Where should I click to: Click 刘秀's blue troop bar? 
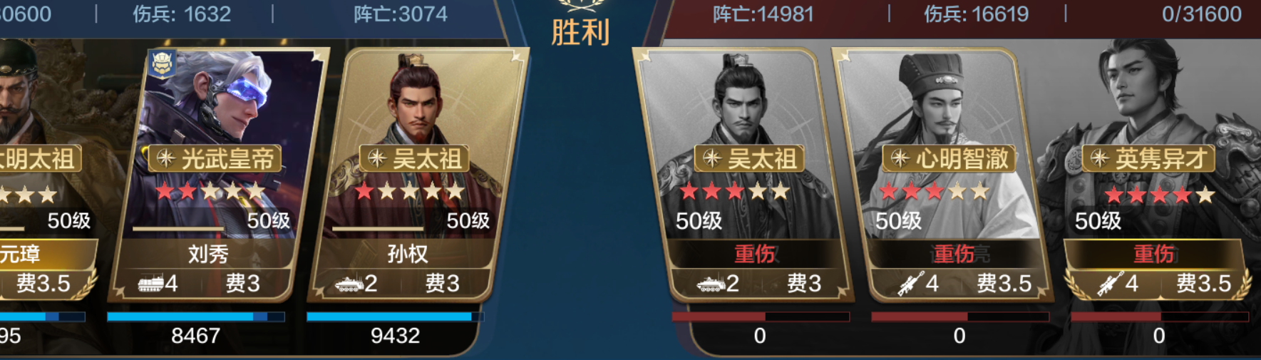[x=196, y=317]
